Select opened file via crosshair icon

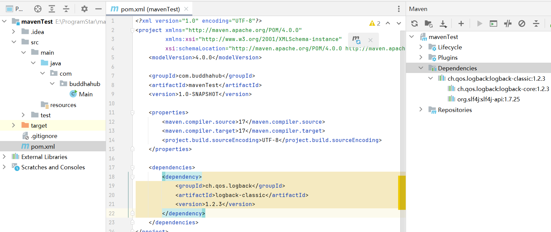click(x=38, y=9)
